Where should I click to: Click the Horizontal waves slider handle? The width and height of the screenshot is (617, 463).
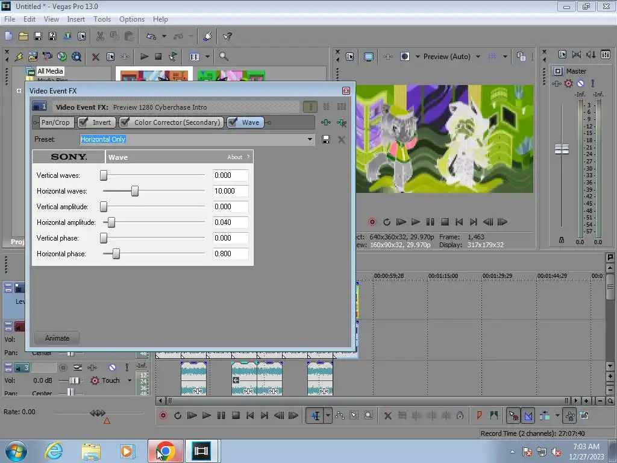click(x=135, y=191)
